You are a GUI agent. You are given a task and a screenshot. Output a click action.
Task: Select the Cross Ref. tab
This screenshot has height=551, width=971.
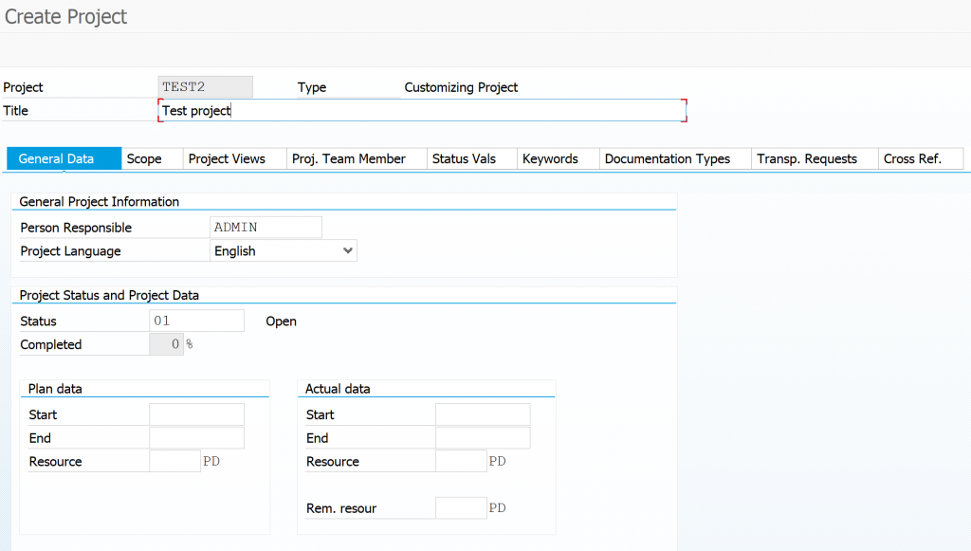[912, 158]
